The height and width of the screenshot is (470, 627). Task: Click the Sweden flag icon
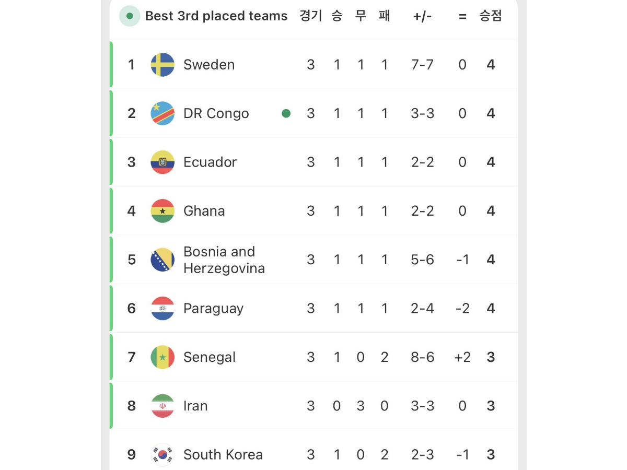(162, 65)
